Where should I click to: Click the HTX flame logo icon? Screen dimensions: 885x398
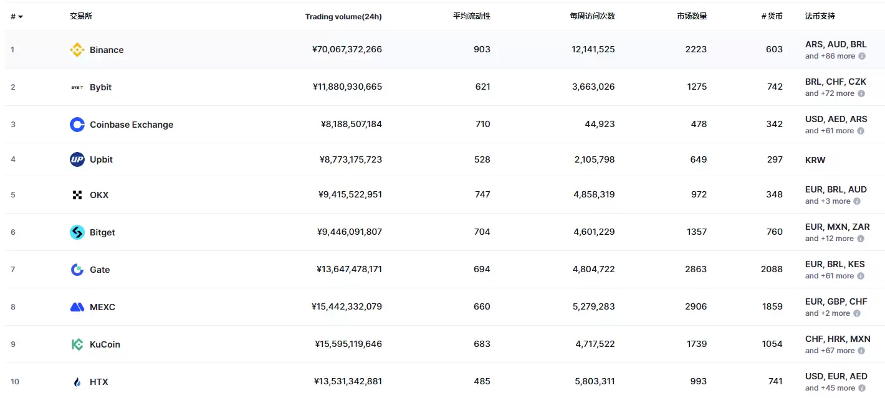[x=77, y=382]
